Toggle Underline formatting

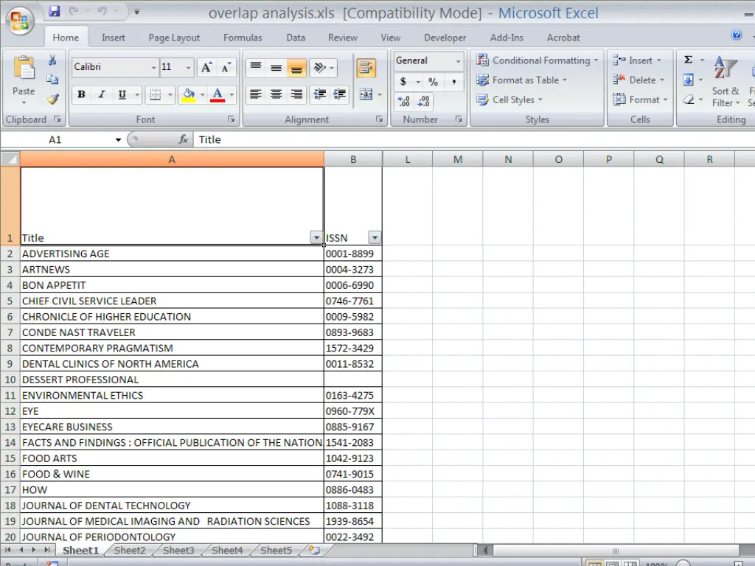tap(122, 94)
